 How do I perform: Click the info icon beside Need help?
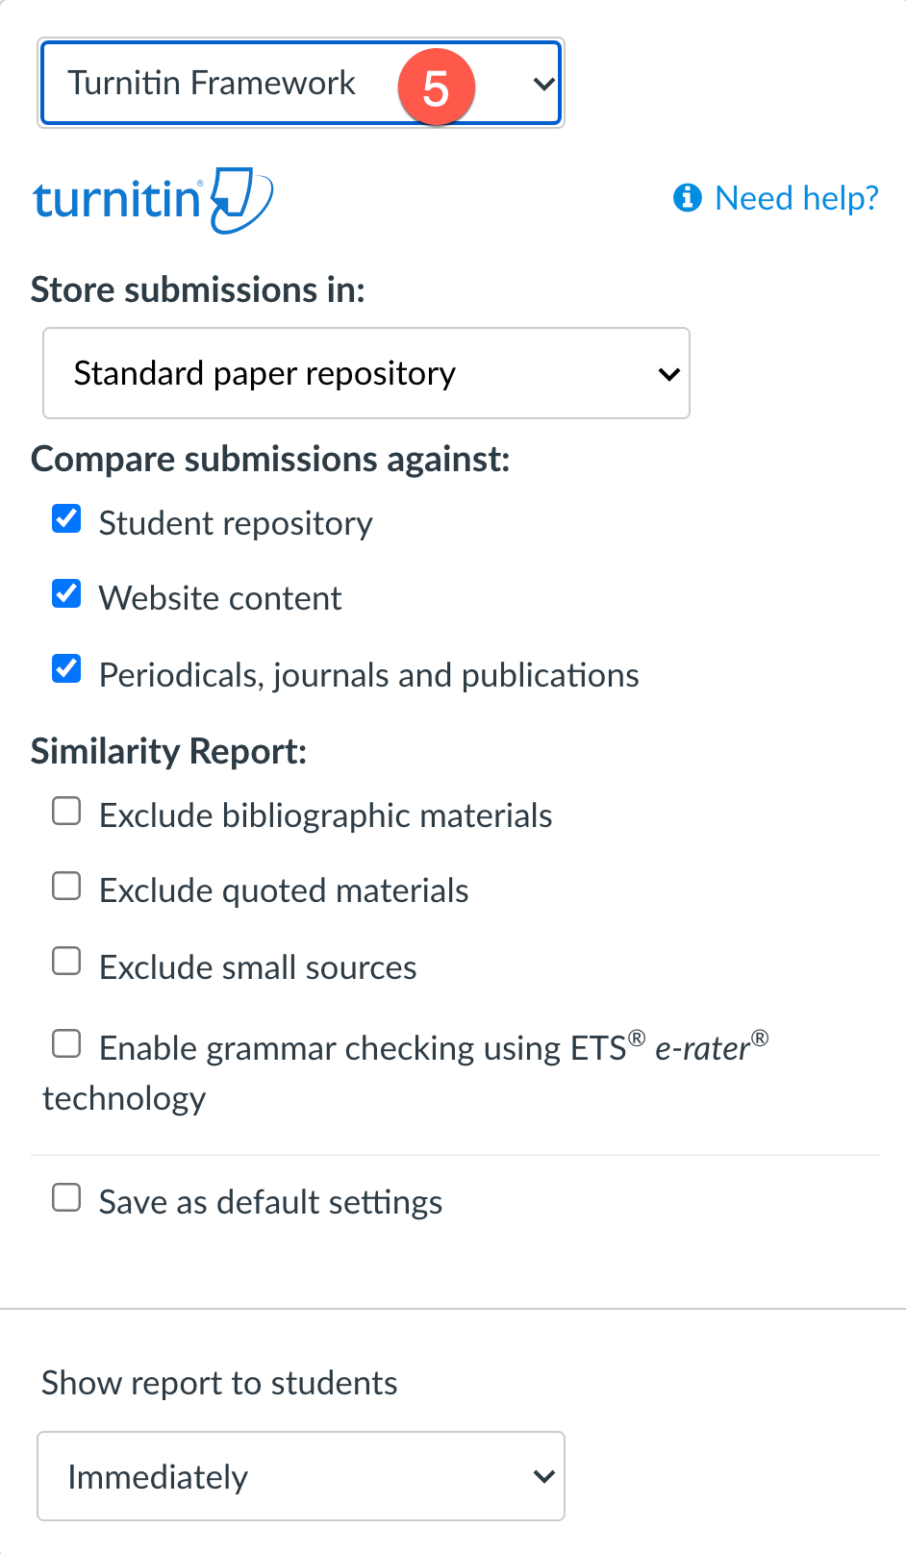click(687, 197)
